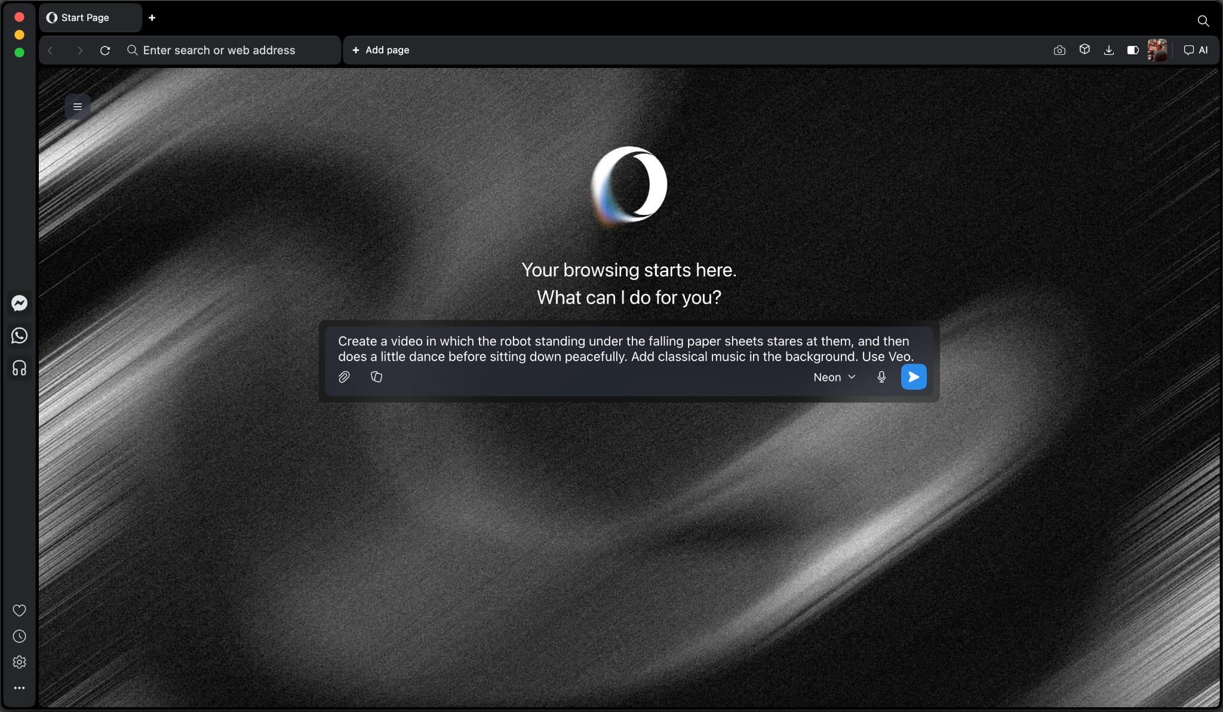Screen dimensions: 1223x712
Task: Click the blue send prompt button
Action: tap(913, 377)
